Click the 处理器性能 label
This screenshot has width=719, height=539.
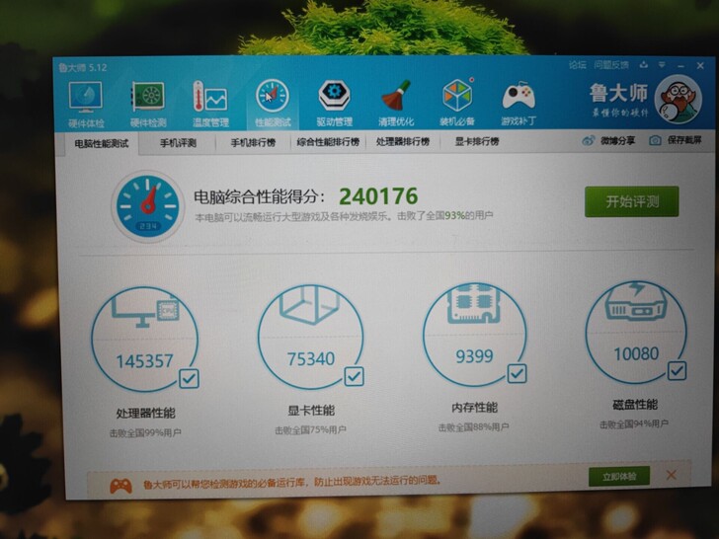[x=145, y=413]
